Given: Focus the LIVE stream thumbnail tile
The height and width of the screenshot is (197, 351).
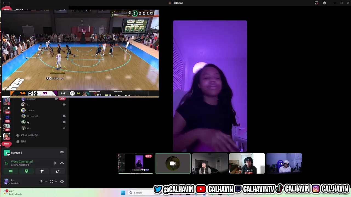Looking at the screenshot, I should pyautogui.click(x=135, y=164).
